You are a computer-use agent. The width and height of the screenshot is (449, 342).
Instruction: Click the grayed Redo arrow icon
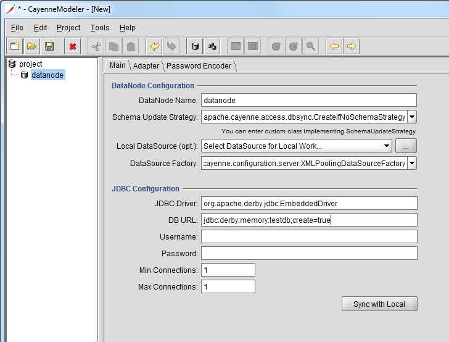pyautogui.click(x=171, y=46)
